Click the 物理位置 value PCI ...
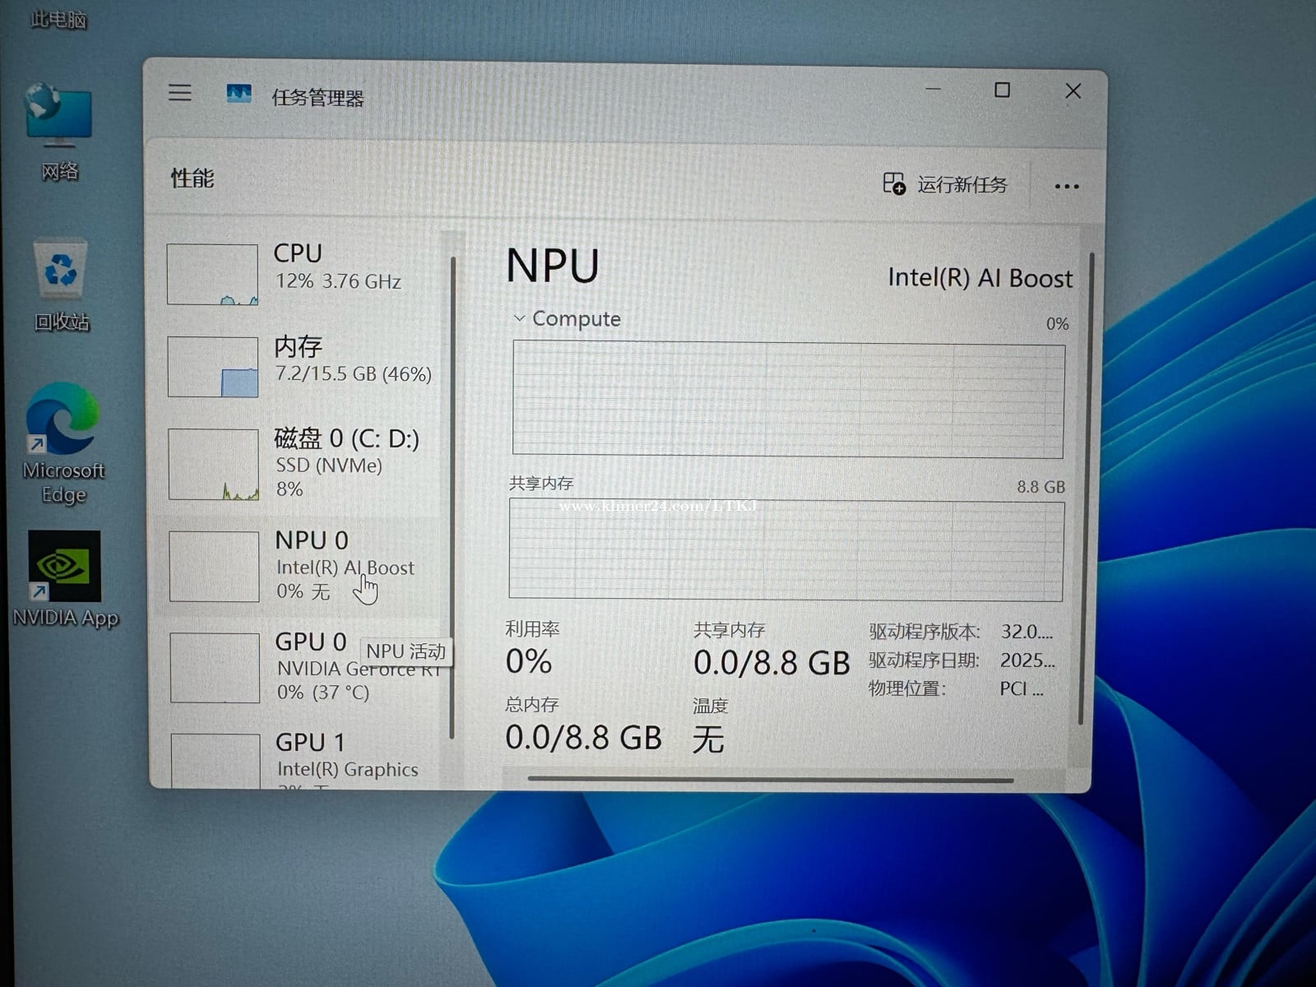This screenshot has width=1316, height=987. tap(1022, 688)
